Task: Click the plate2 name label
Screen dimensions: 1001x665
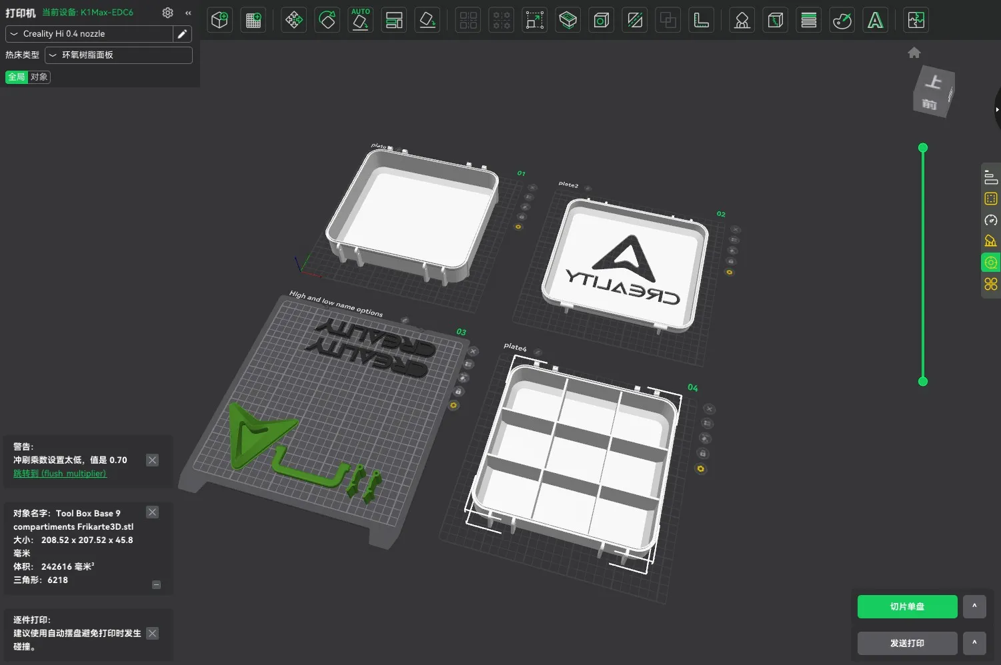Action: click(x=568, y=185)
